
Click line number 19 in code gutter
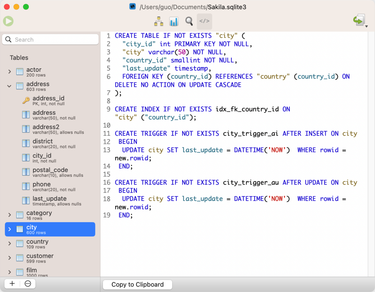pyautogui.click(x=107, y=215)
